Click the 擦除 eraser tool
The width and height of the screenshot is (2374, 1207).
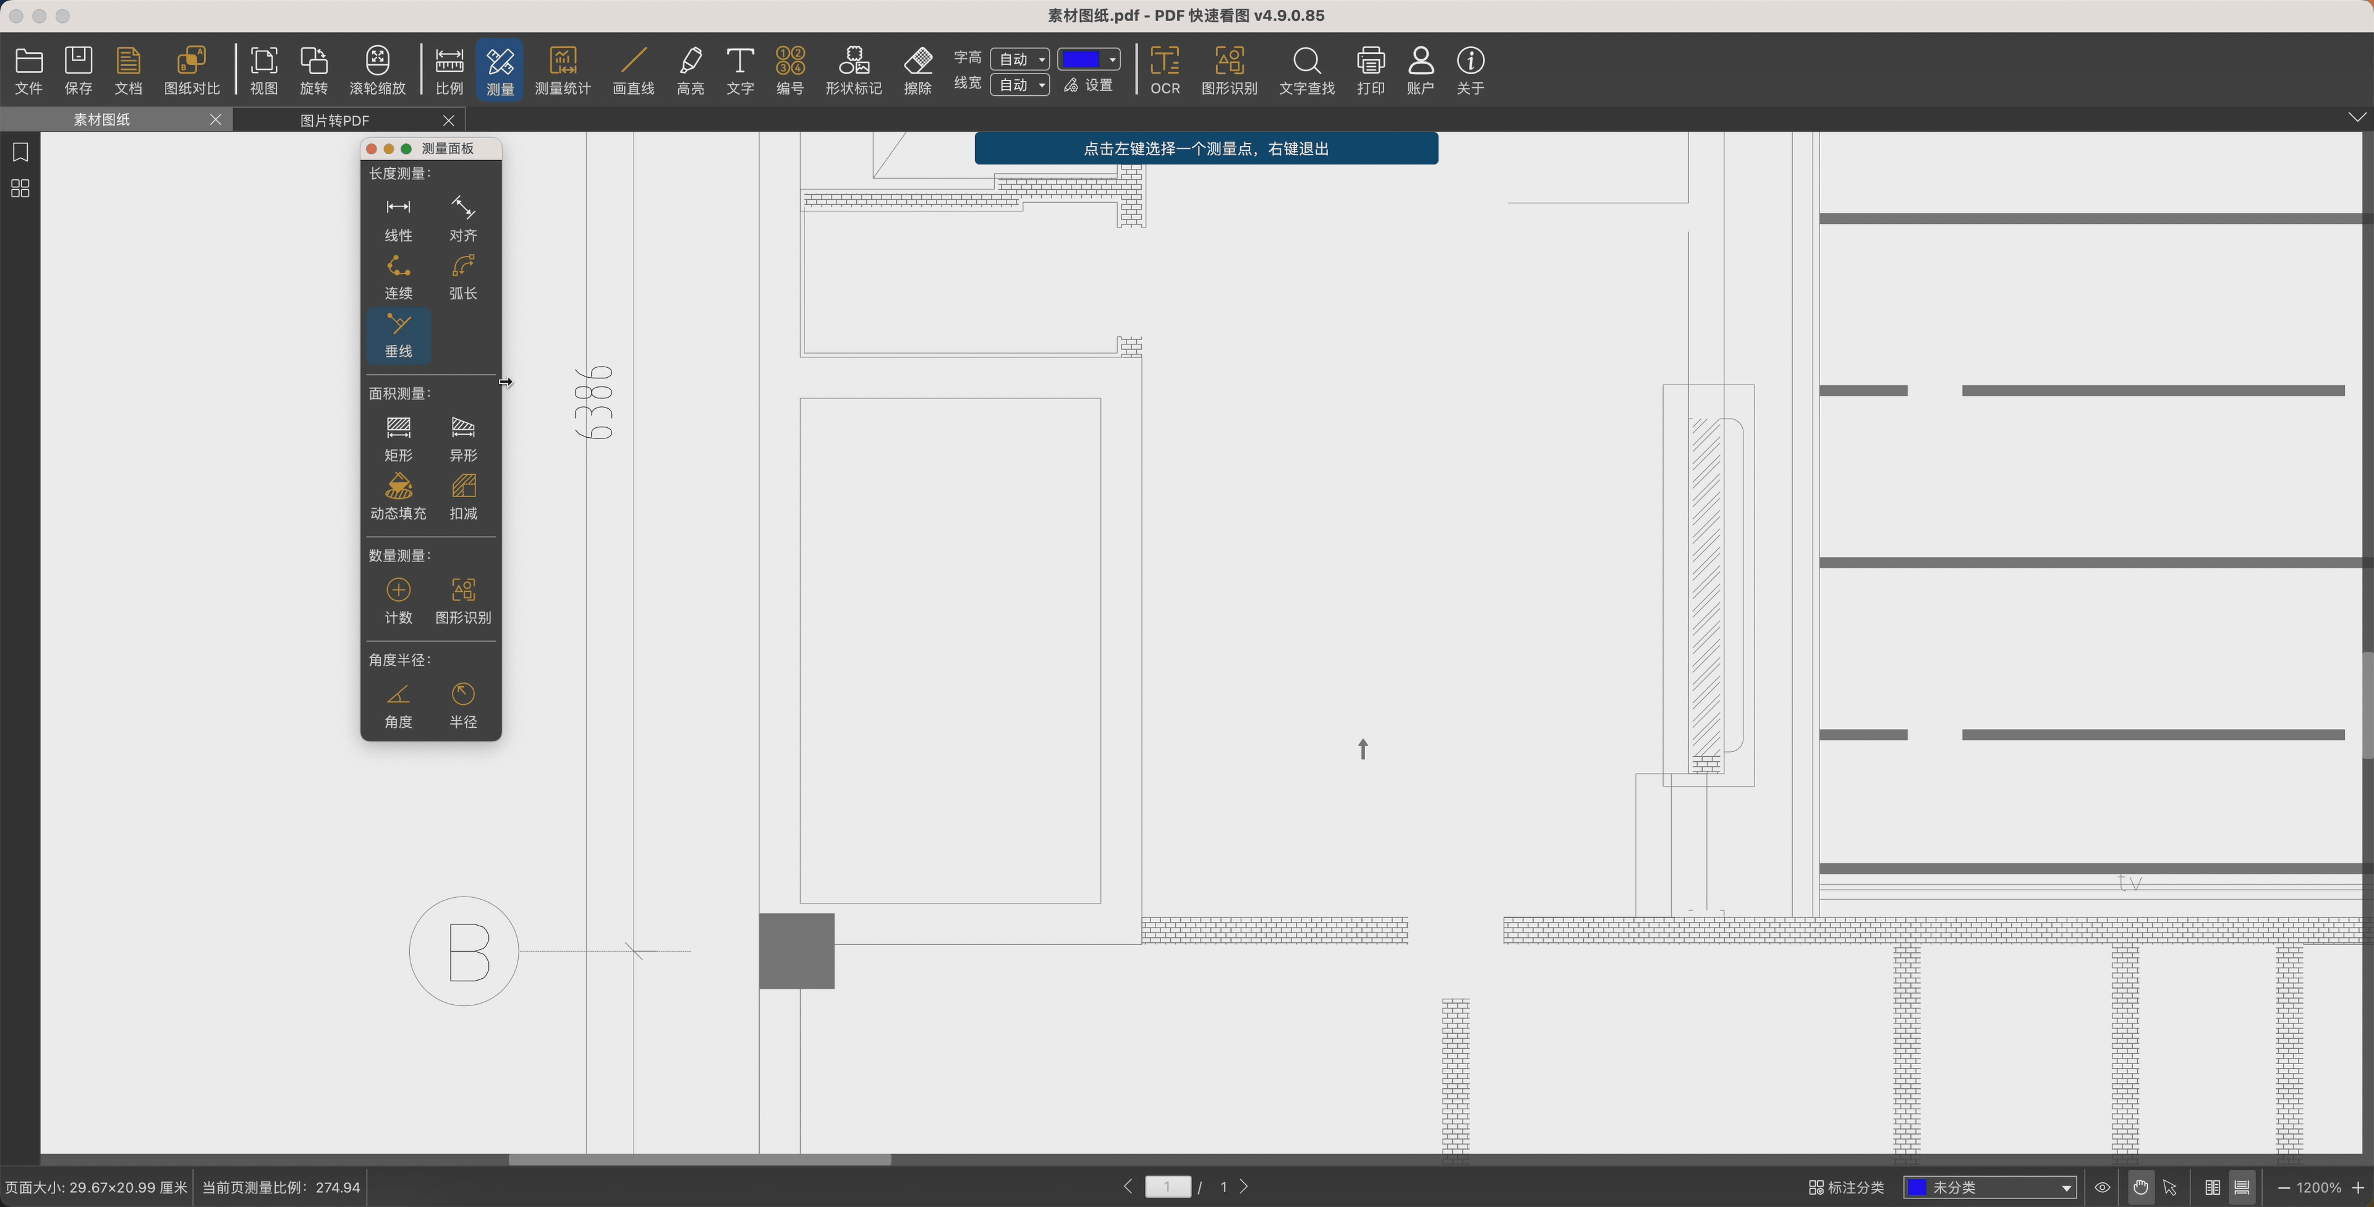tap(917, 70)
